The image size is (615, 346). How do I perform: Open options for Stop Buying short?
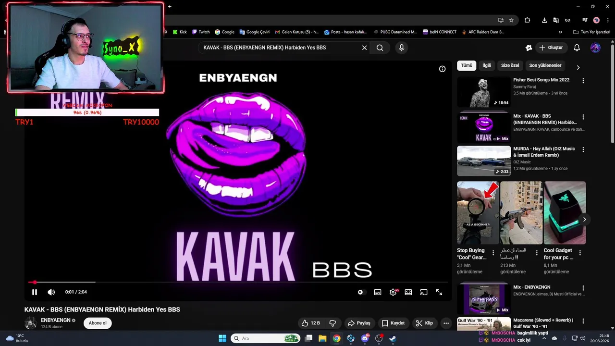pyautogui.click(x=493, y=252)
